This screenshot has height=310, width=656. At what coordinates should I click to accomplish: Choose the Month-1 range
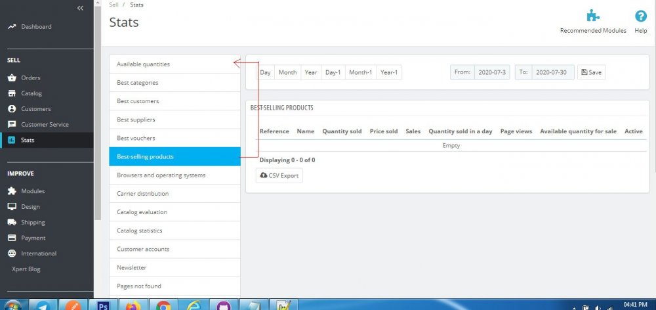pos(361,72)
